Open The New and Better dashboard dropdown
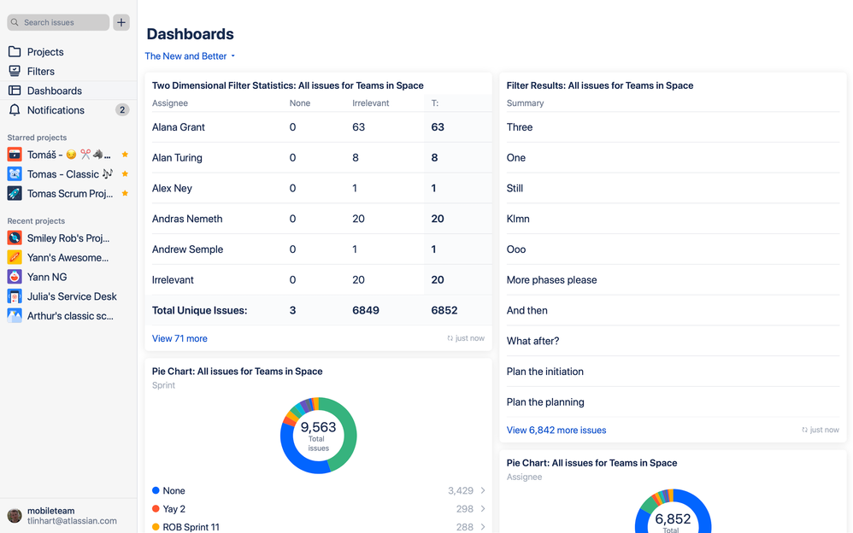This screenshot has width=853, height=533. coord(190,56)
